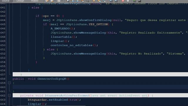This screenshot has height=106, width=188.
Task: Collapse the btnnuevoActionPerformed fold at line 662
Action: click(9, 95)
